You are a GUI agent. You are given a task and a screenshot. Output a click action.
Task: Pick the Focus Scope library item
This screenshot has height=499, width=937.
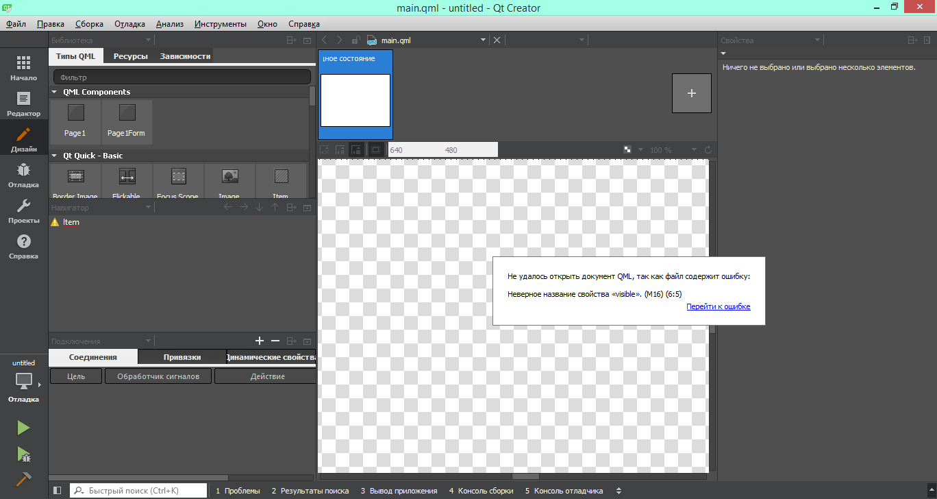tap(178, 182)
